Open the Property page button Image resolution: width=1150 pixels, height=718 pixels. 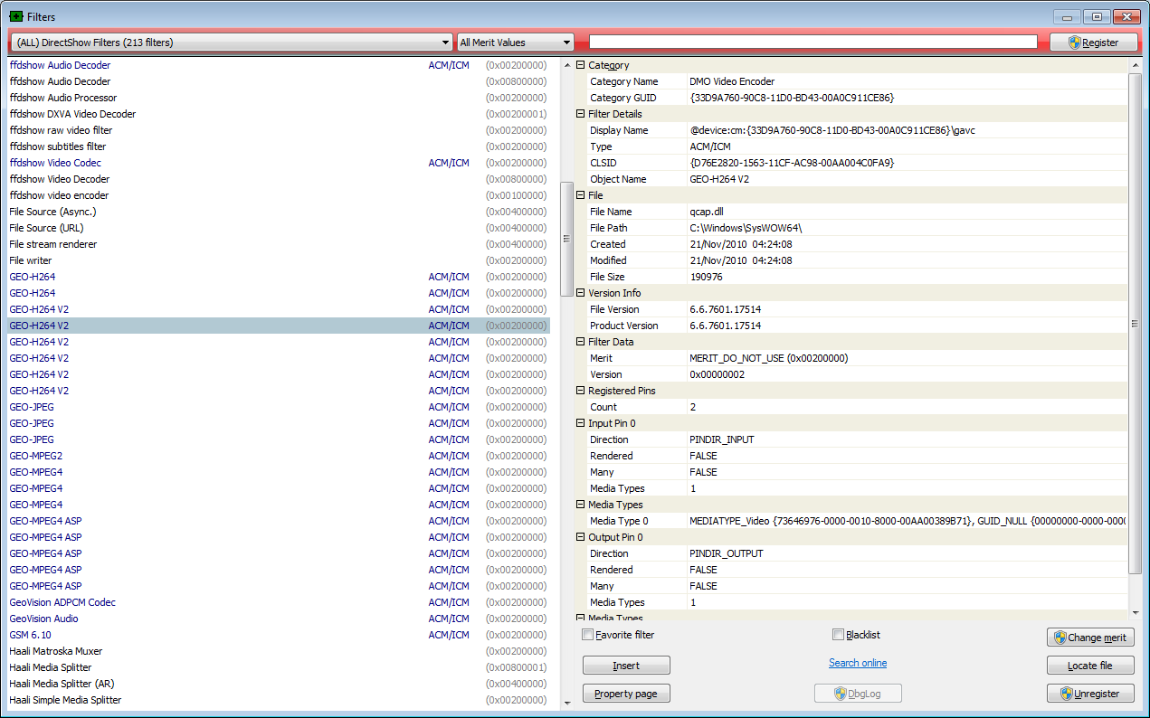[626, 694]
